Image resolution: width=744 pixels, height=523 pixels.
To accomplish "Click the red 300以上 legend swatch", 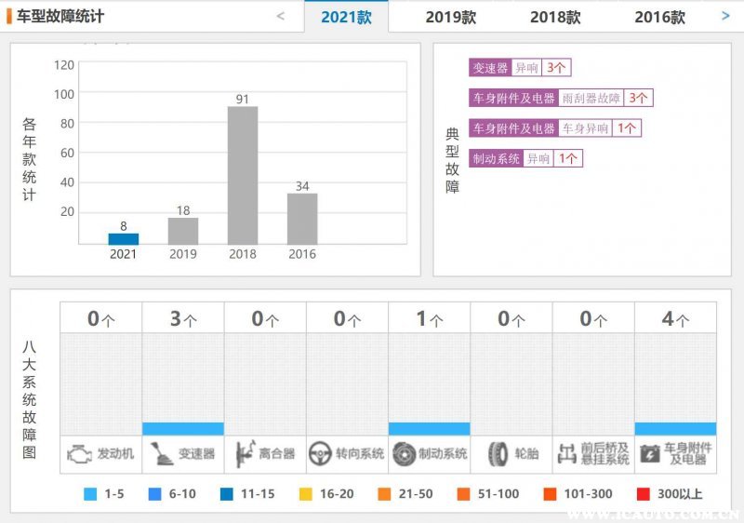I will [x=644, y=493].
